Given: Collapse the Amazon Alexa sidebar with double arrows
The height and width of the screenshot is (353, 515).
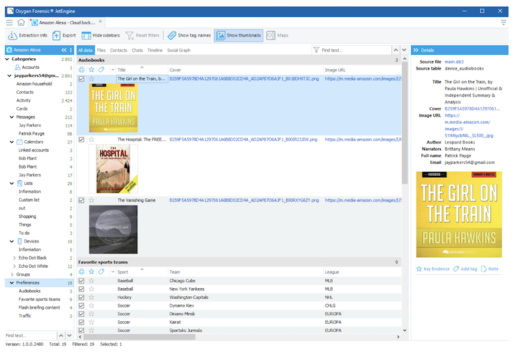Looking at the screenshot, I should (x=64, y=50).
